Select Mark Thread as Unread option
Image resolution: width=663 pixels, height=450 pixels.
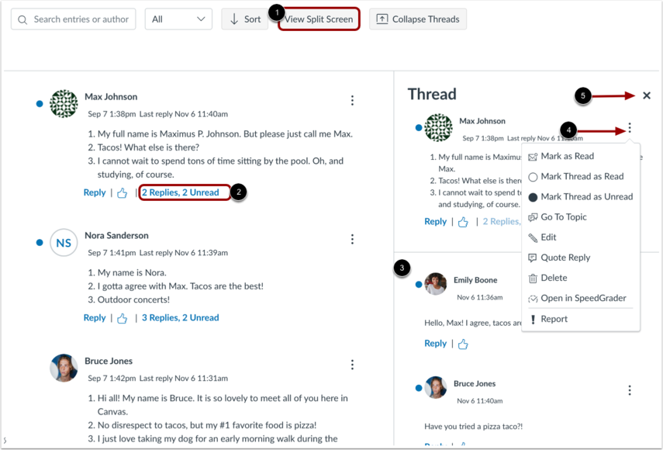[585, 197]
